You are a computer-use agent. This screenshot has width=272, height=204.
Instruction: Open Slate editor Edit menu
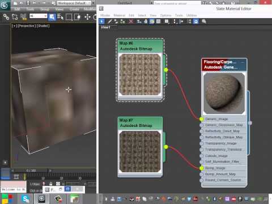click(x=131, y=15)
